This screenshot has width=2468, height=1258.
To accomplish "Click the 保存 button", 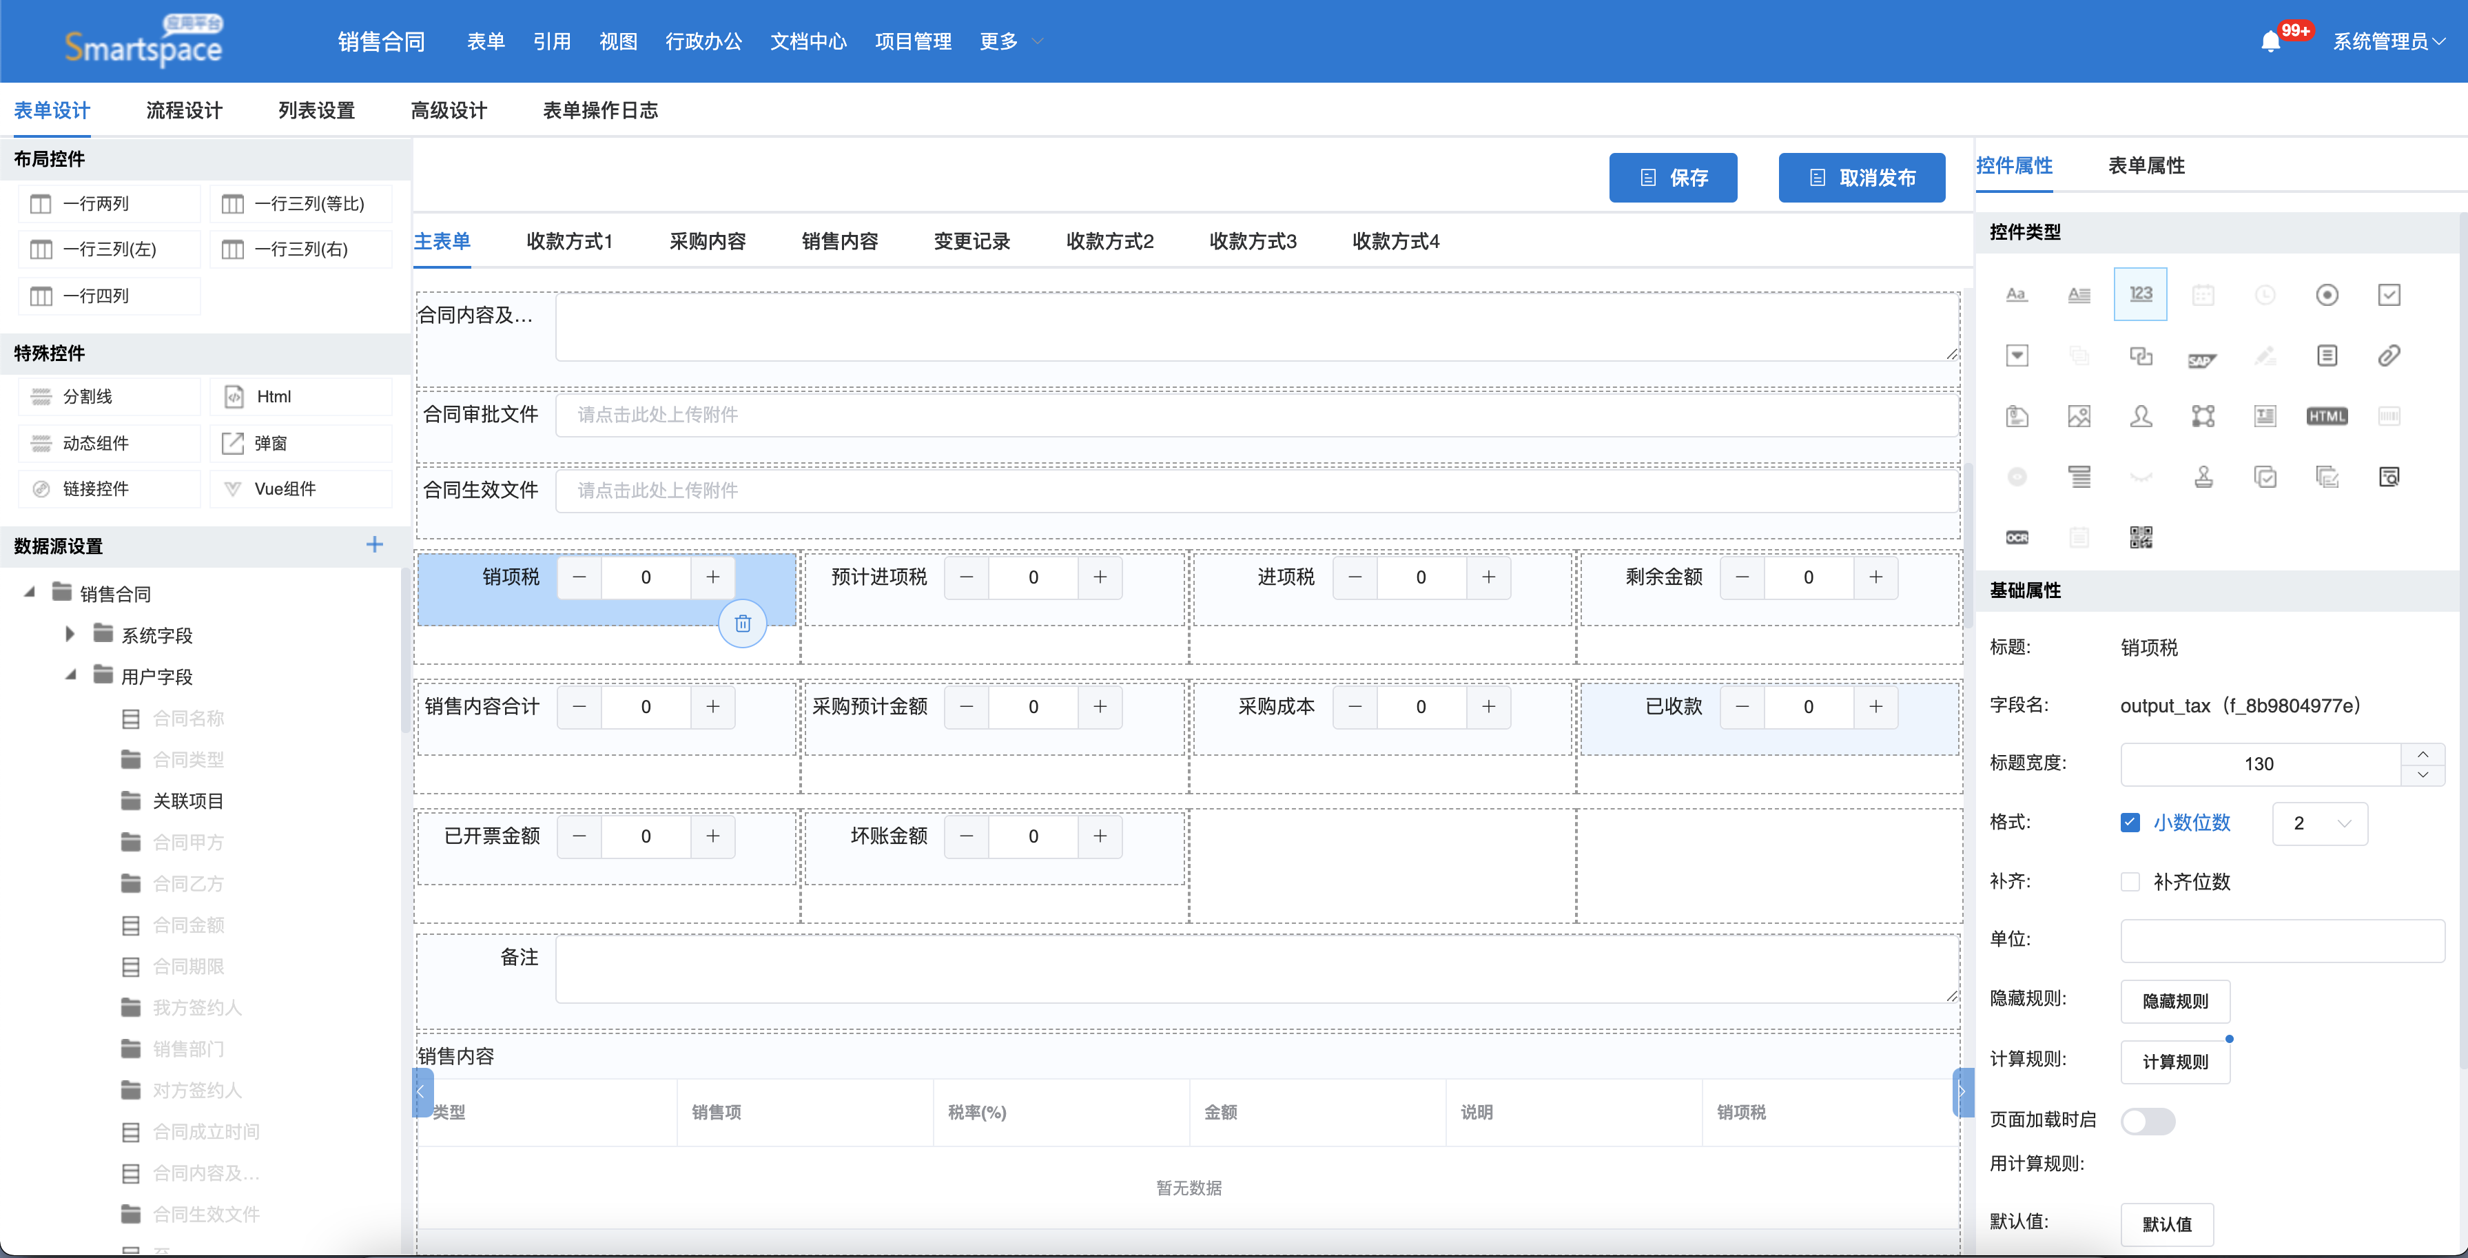I will coord(1672,177).
